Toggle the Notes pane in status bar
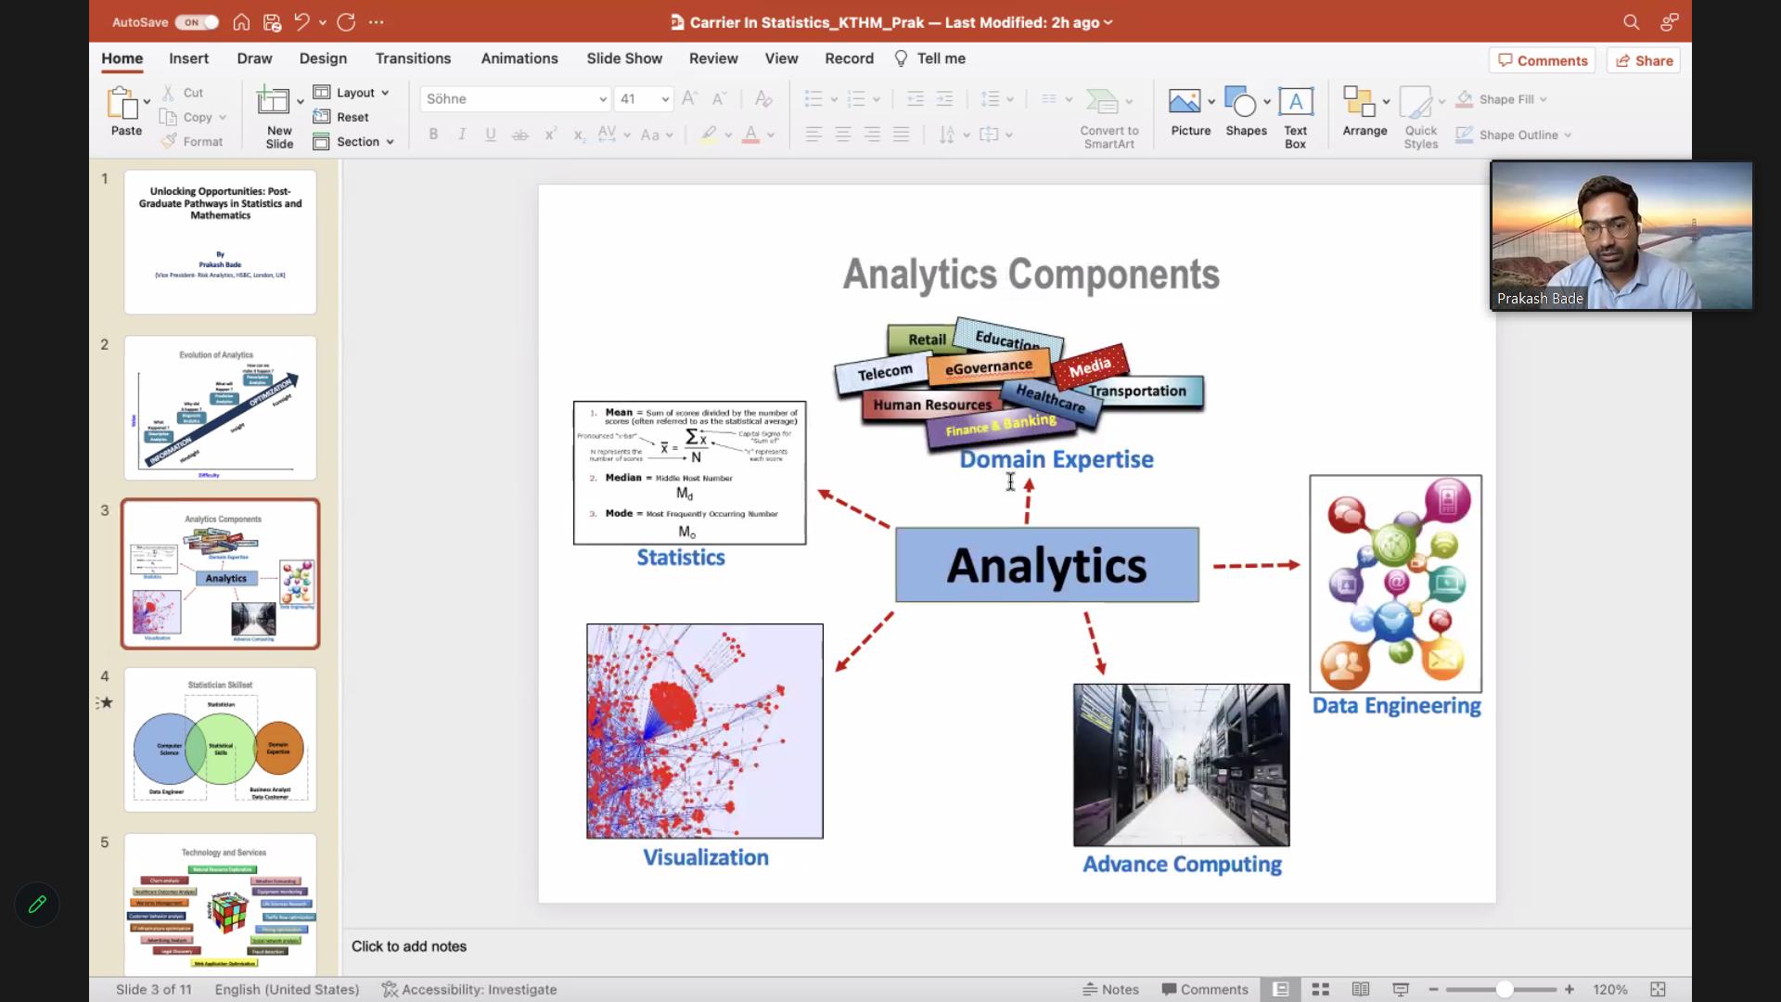Viewport: 1781px width, 1002px height. pyautogui.click(x=1110, y=990)
